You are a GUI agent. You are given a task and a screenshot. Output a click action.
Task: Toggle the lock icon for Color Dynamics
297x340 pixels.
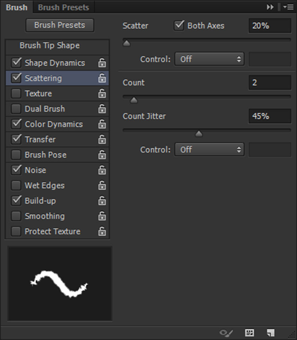102,124
